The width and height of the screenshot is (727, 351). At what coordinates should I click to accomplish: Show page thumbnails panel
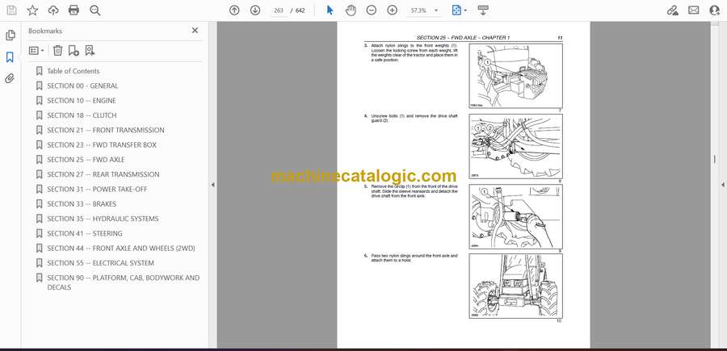point(10,36)
